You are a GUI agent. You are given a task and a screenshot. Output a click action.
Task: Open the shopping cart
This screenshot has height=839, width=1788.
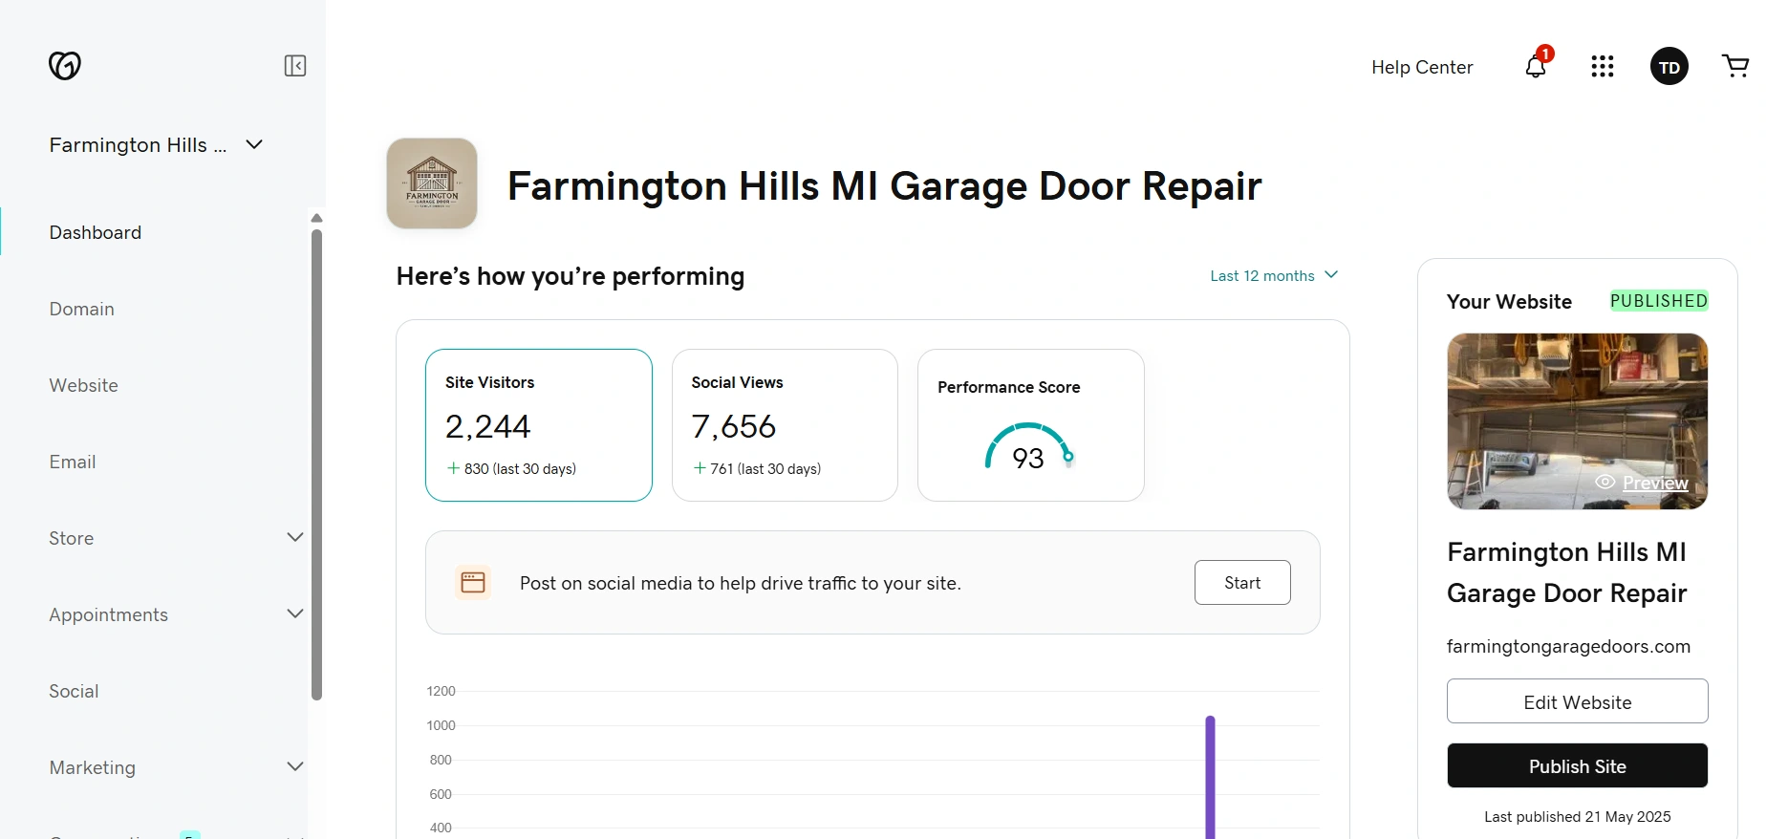tap(1735, 66)
